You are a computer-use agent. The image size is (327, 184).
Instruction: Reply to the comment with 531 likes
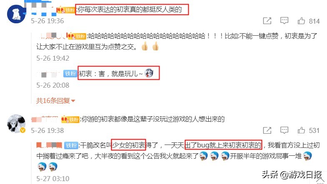tap(284, 130)
